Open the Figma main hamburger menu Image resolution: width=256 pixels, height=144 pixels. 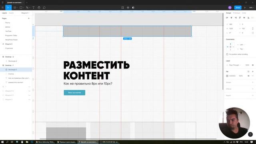click(2, 8)
